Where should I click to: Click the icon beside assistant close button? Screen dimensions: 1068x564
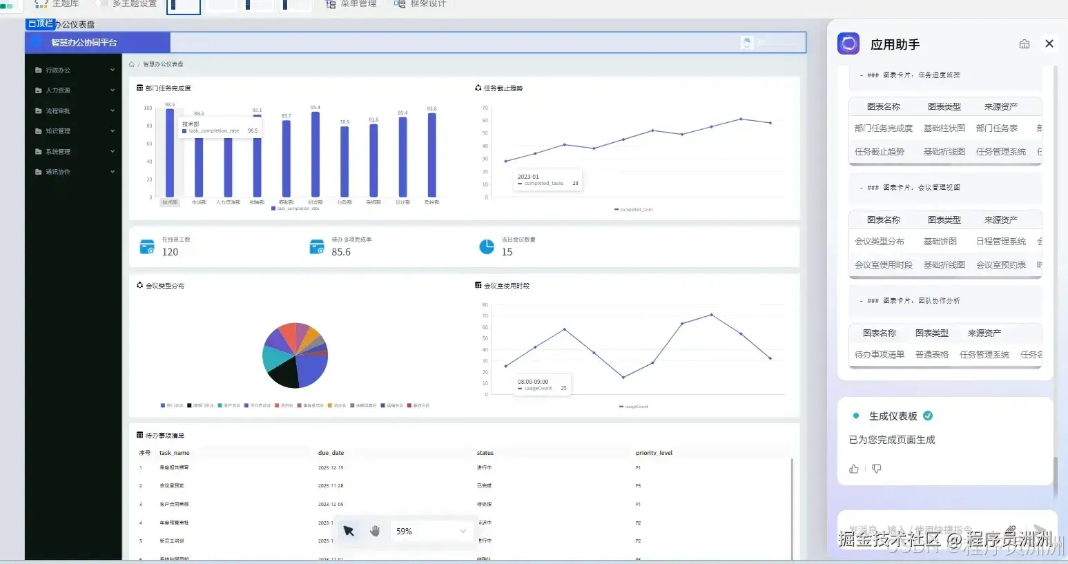tap(1025, 44)
